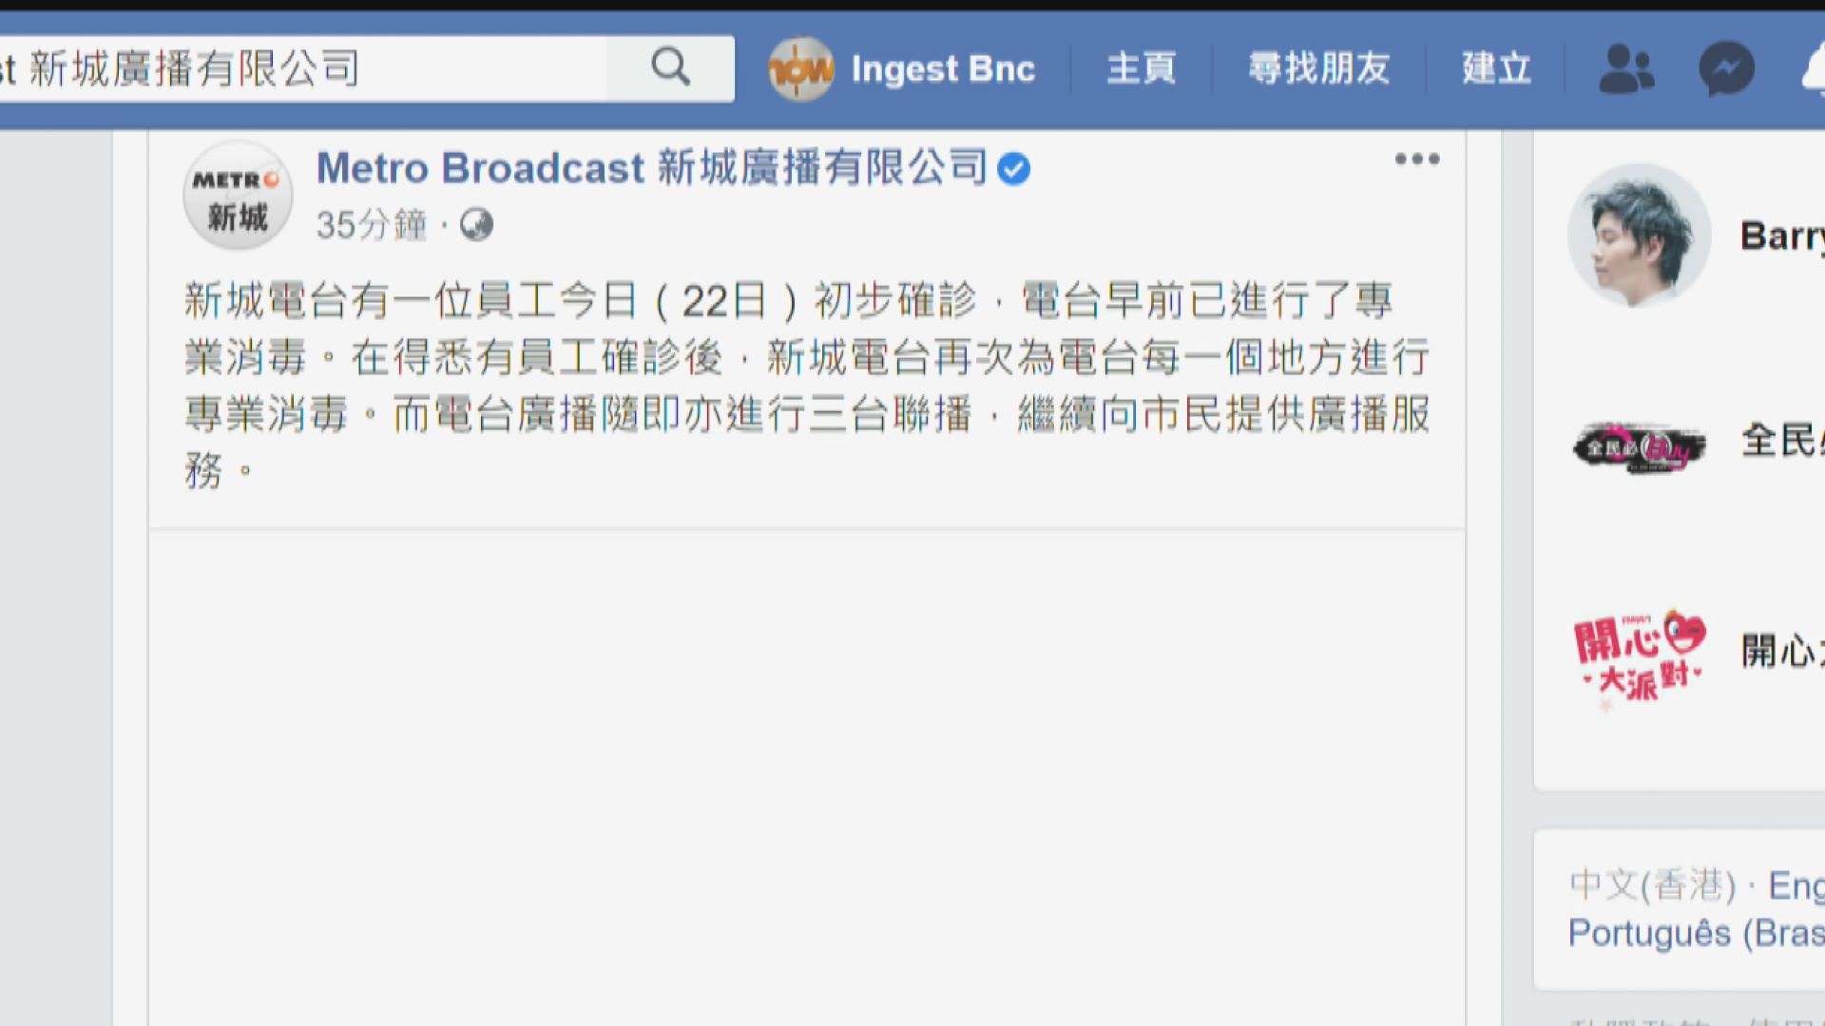Click the 全民必Buy page thumbnail

(x=1638, y=446)
